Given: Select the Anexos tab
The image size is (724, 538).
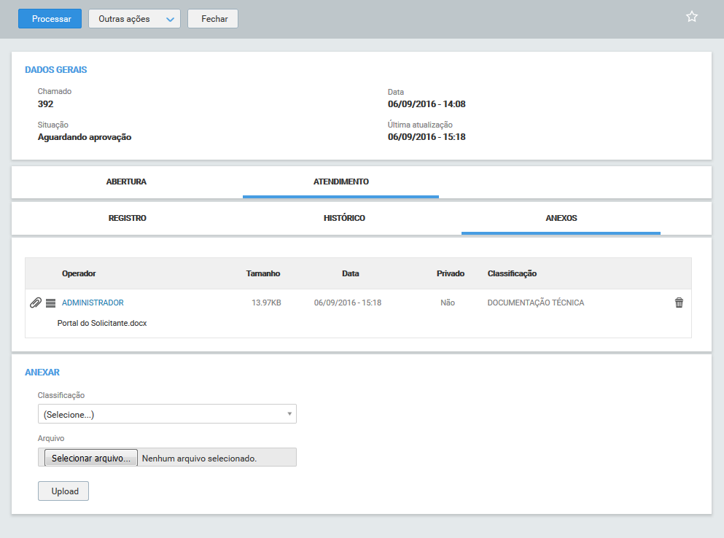Looking at the screenshot, I should (561, 218).
